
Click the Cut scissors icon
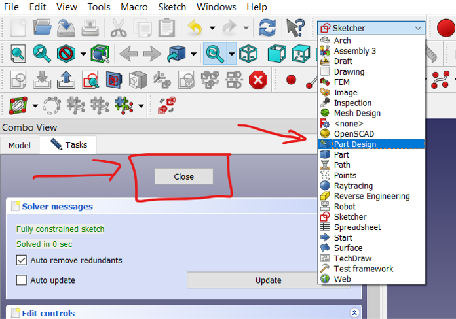(119, 28)
